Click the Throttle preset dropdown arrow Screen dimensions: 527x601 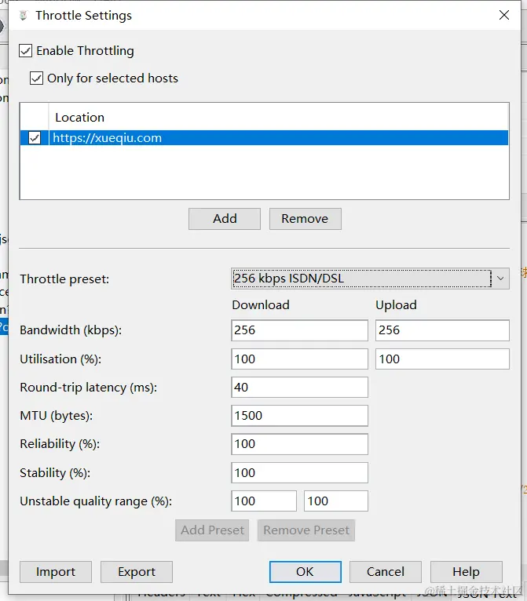(x=500, y=279)
